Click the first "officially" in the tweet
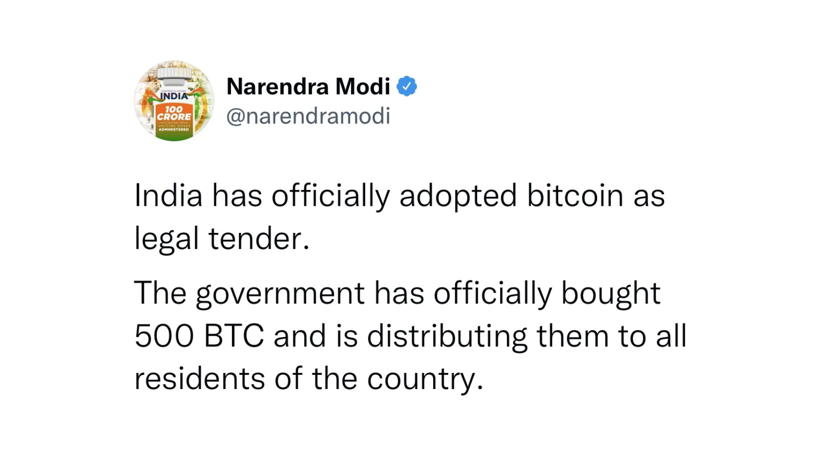The height and width of the screenshot is (470, 836). (331, 197)
